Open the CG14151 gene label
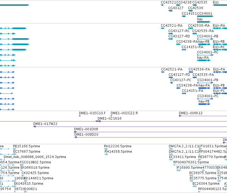Viewport: 227px width, 193px height. 189,13
